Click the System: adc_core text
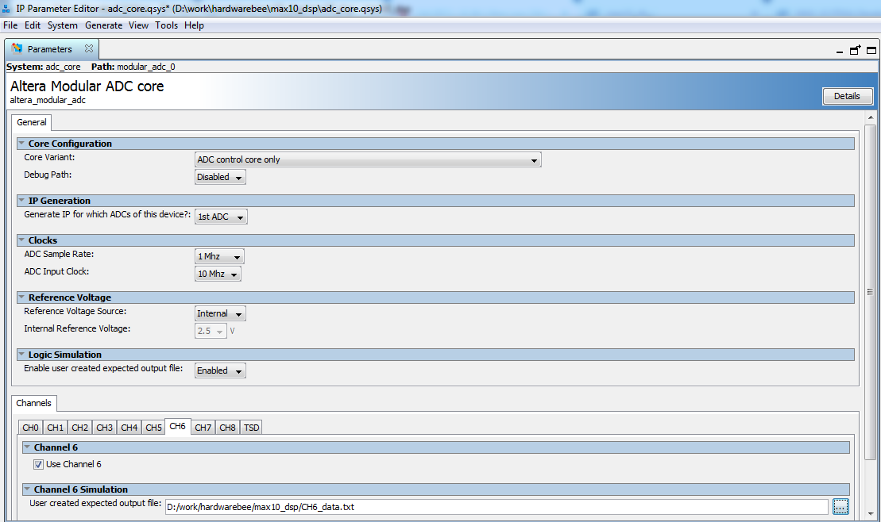 pos(43,67)
